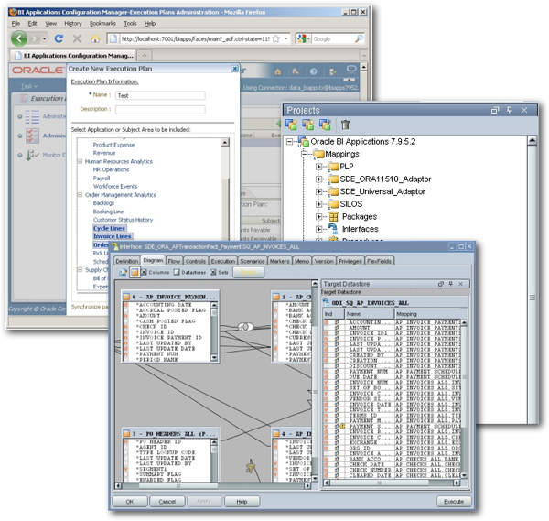The height and width of the screenshot is (521, 549).
Task: Click Interfaces icon in Projects tree
Action: [x=333, y=229]
